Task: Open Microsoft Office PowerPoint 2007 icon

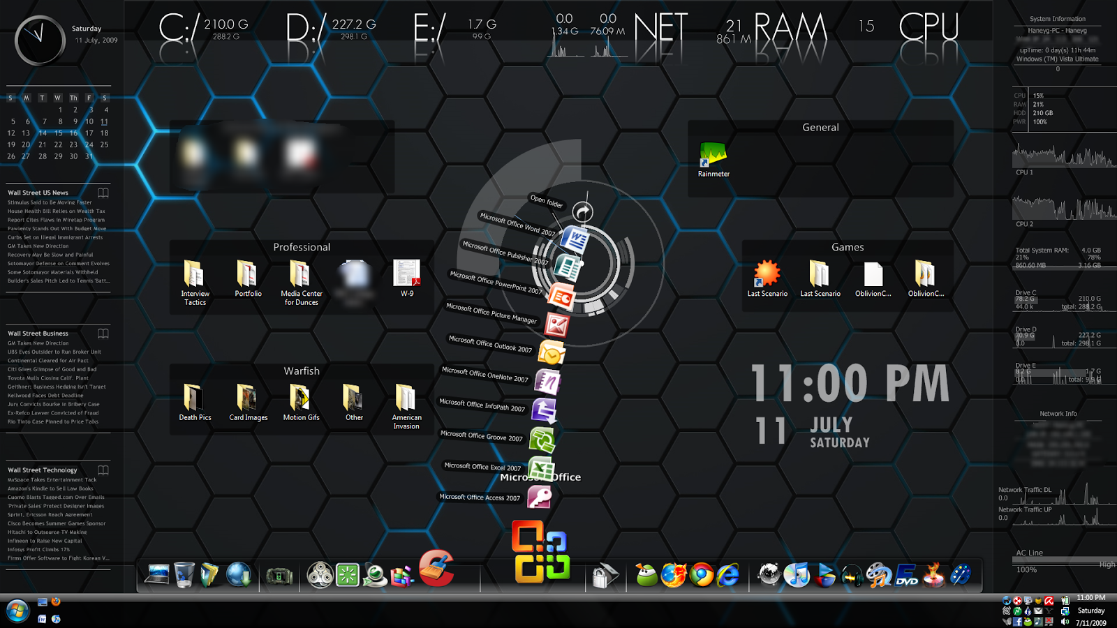Action: 561,297
